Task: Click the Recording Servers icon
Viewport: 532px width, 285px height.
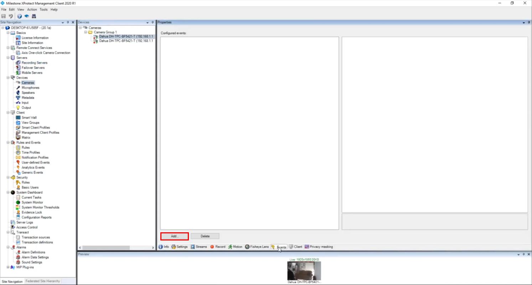Action: [19, 63]
